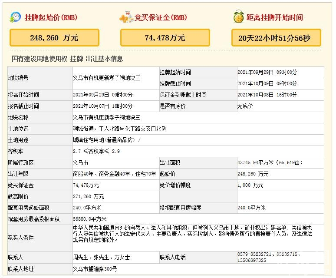Click the alarm clock icon beside 距离挂牌开始时间

tap(238, 17)
